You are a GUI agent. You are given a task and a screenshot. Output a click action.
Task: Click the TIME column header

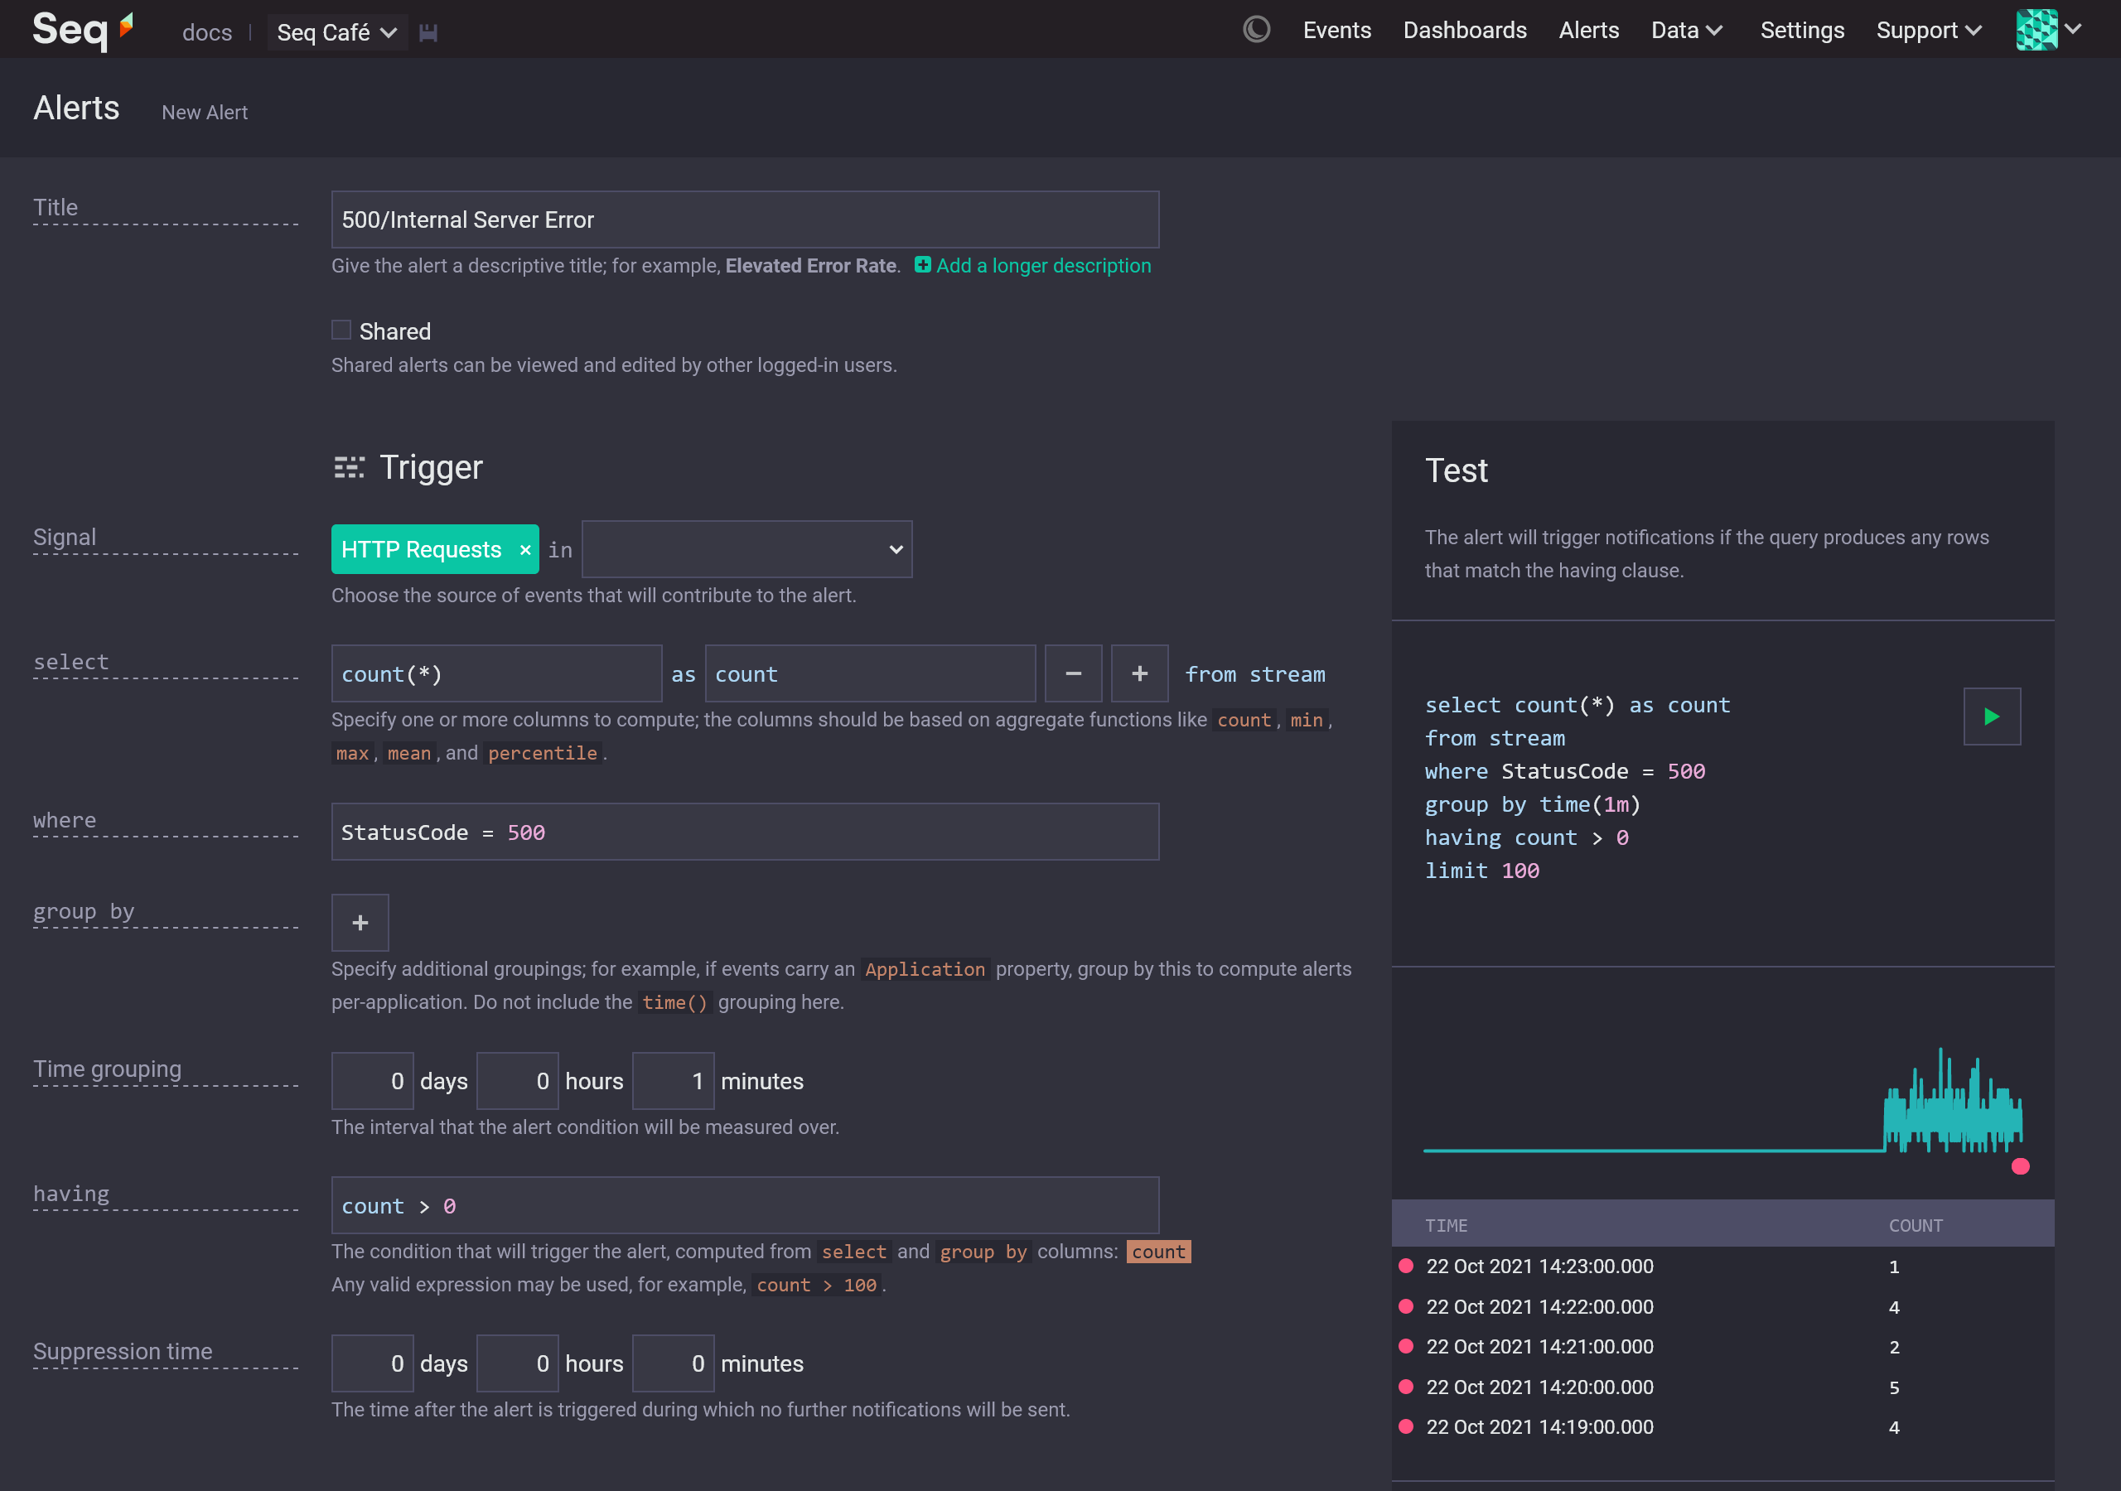[1446, 1225]
